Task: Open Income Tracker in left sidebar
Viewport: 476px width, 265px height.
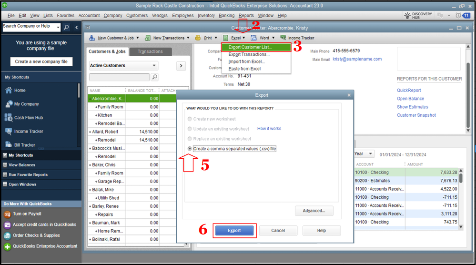Action: 29,132
